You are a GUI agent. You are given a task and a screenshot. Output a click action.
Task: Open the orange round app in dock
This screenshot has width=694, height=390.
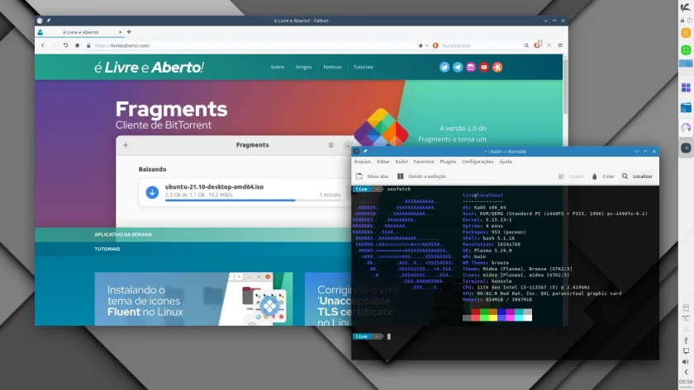pos(686,33)
